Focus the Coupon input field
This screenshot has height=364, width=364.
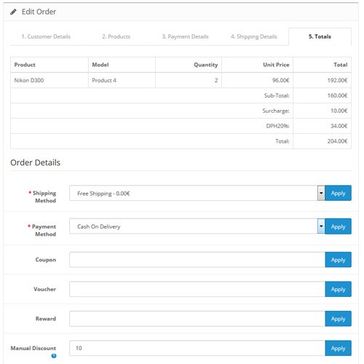coord(197,260)
